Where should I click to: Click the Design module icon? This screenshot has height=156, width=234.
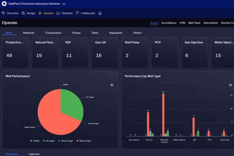[x=23, y=13]
